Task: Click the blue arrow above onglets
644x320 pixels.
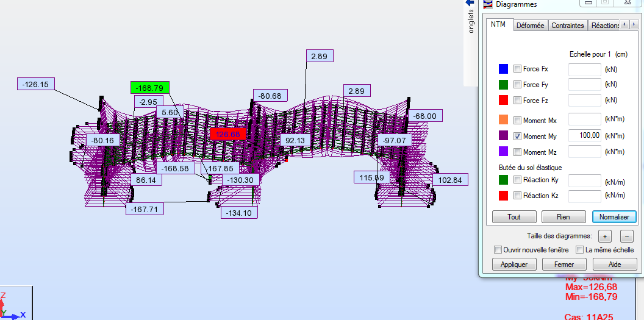Action: click(x=469, y=3)
